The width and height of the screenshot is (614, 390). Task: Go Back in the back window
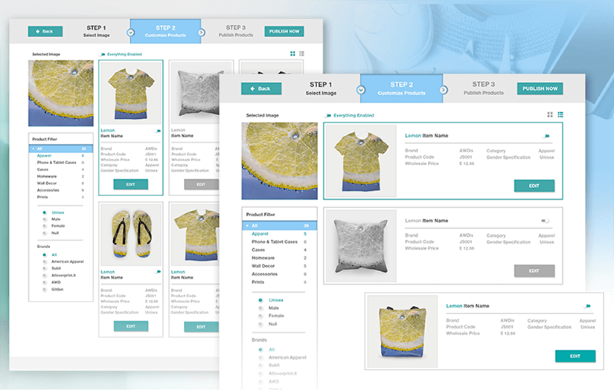[x=45, y=31]
